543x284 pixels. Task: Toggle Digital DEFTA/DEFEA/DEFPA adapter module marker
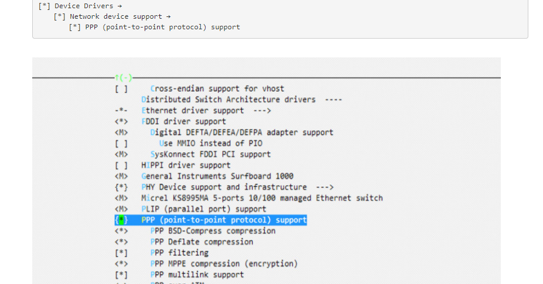121,133
